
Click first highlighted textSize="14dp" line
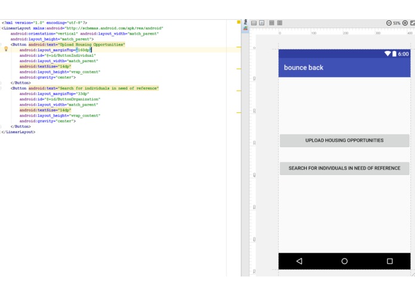(x=45, y=66)
